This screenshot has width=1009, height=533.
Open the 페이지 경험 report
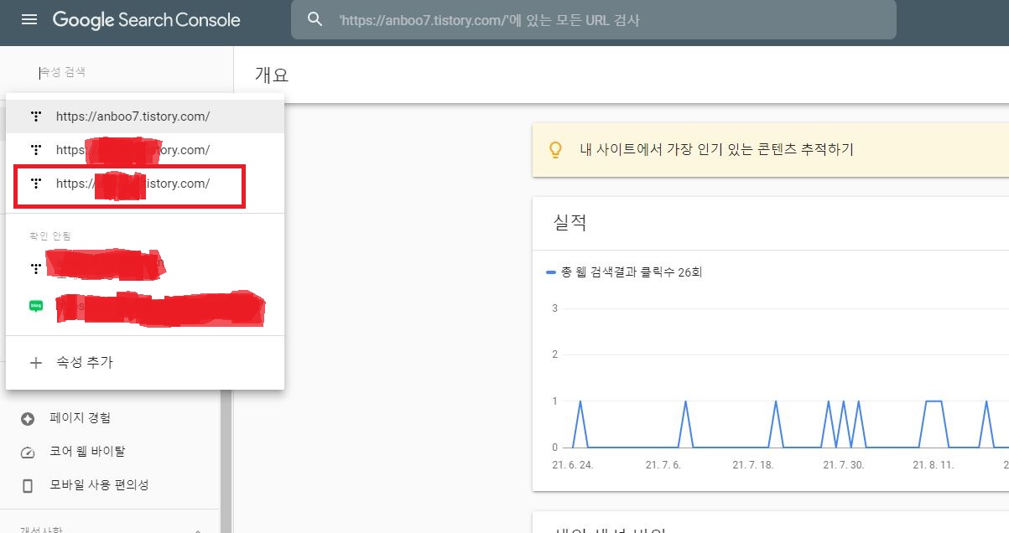[80, 417]
